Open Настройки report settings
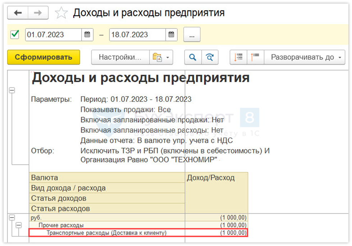352x246 pixels. (x=120, y=57)
